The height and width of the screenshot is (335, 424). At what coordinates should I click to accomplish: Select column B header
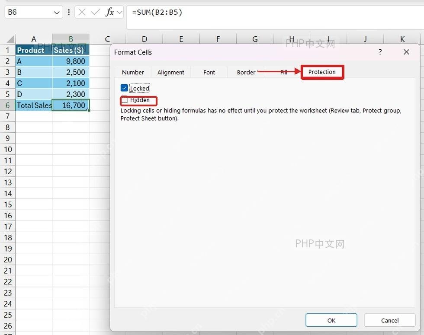(x=71, y=39)
